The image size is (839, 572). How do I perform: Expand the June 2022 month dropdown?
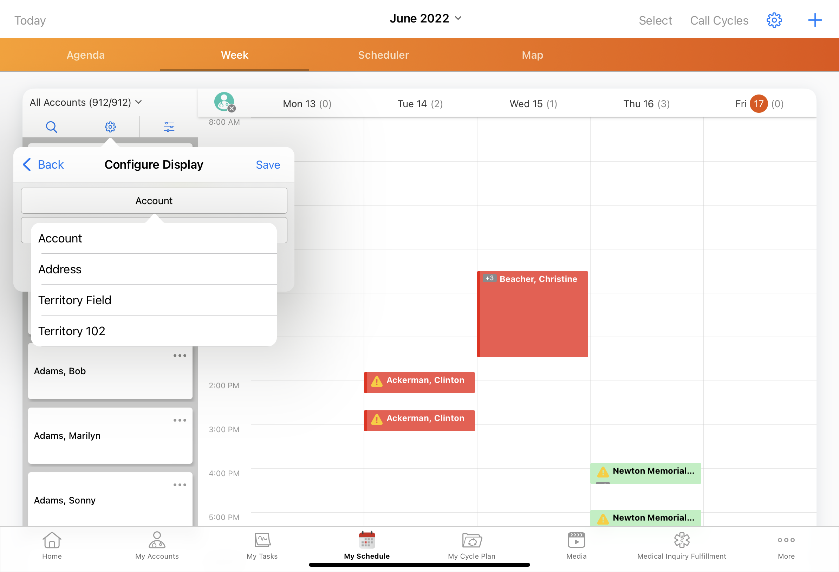pyautogui.click(x=425, y=18)
